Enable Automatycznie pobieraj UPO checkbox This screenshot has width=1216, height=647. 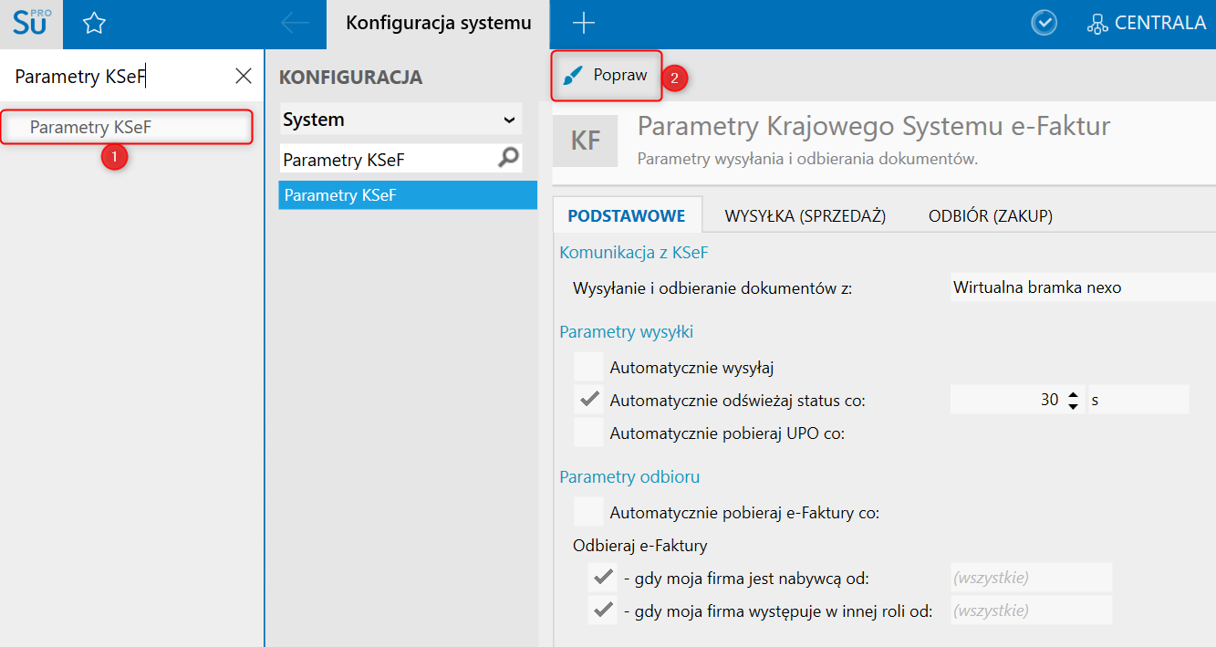pyautogui.click(x=589, y=433)
